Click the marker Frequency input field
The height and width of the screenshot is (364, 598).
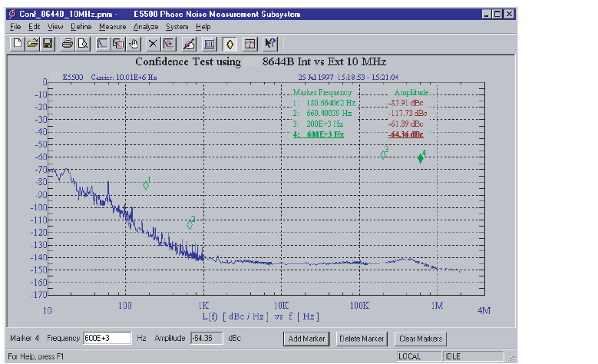pos(107,338)
